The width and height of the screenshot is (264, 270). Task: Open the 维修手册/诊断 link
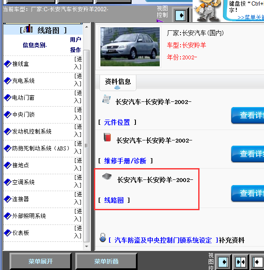[x=125, y=161]
